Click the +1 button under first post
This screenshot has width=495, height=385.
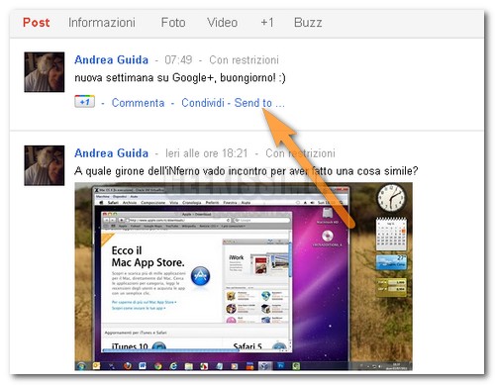pos(85,102)
